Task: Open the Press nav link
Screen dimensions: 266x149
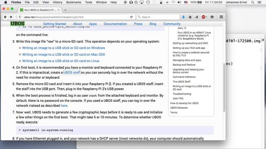Action: 138,24
